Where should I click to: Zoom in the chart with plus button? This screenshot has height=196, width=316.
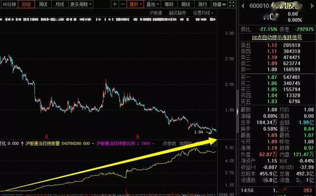pyautogui.click(x=115, y=4)
